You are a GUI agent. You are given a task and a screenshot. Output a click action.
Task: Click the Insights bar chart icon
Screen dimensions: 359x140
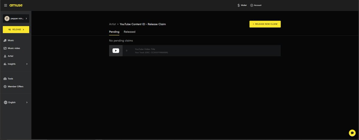5,64
